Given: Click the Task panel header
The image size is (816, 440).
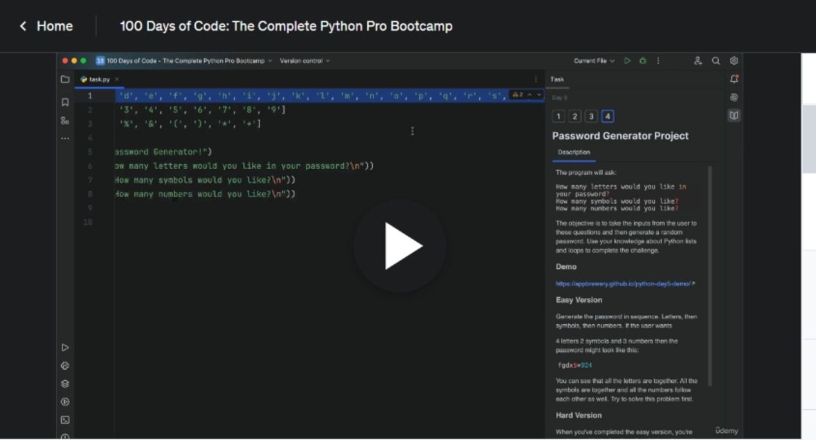Looking at the screenshot, I should 557,80.
